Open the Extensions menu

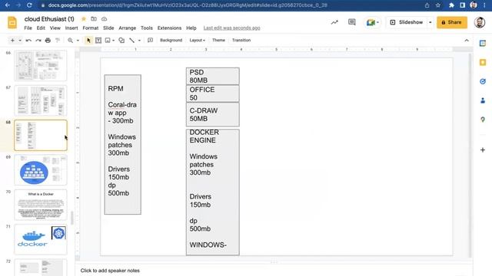[x=169, y=28]
